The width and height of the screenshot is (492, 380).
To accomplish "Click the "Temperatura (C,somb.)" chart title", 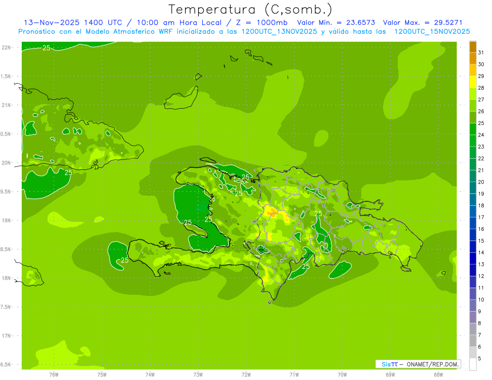I will pyautogui.click(x=250, y=9).
